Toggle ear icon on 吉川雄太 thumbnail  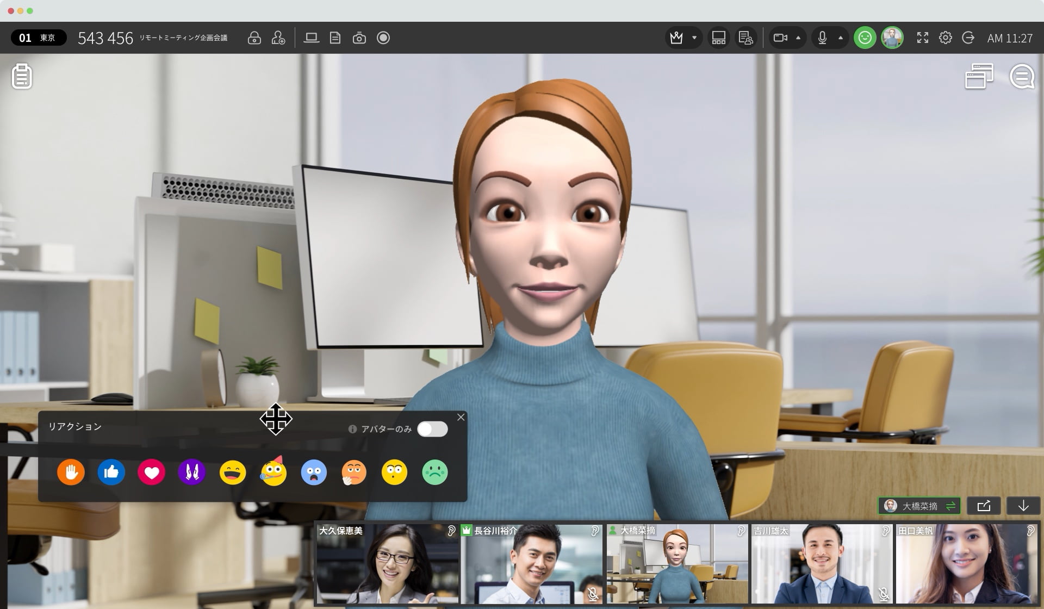click(x=885, y=531)
